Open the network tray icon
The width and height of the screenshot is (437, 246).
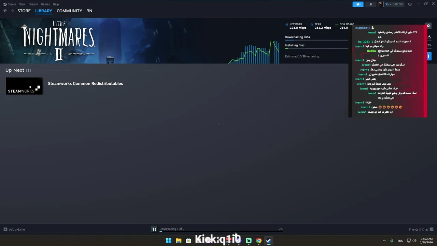tap(409, 241)
